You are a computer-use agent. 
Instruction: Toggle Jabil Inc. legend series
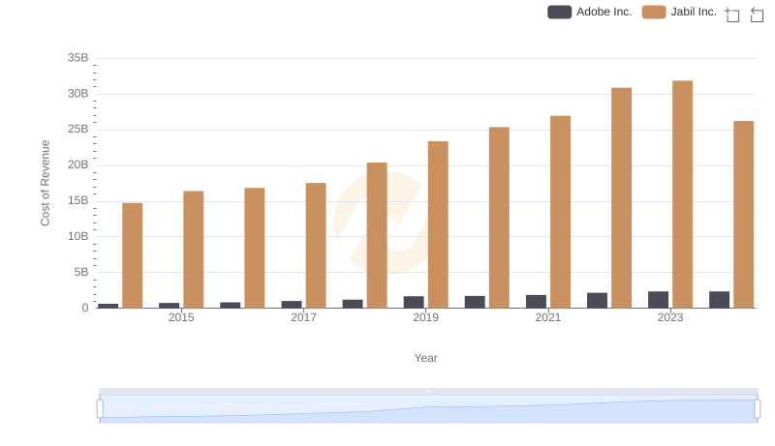(x=679, y=12)
